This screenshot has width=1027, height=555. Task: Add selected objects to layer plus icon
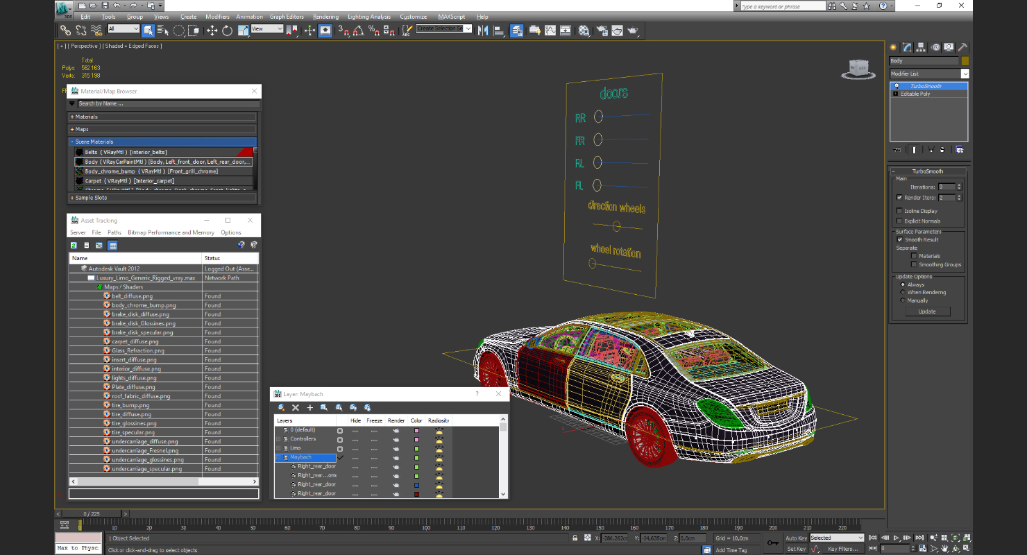coord(310,407)
